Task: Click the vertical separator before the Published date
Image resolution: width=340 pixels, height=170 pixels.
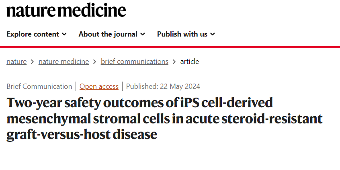Action: pos(123,86)
